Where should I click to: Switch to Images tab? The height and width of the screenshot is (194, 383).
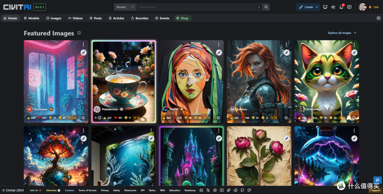[x=54, y=18]
